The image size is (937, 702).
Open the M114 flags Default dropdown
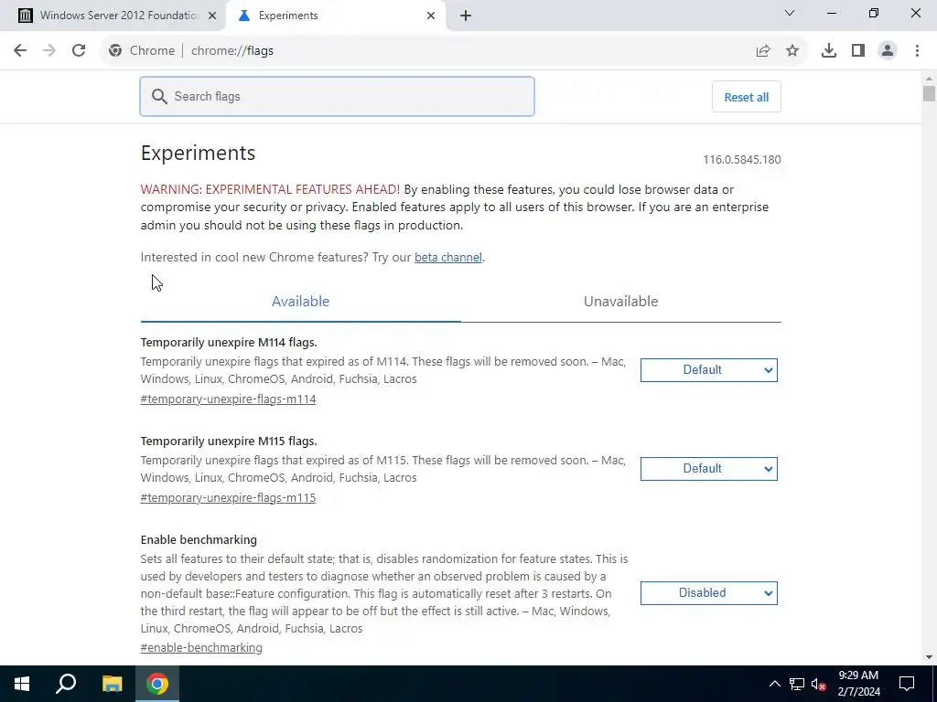point(709,370)
